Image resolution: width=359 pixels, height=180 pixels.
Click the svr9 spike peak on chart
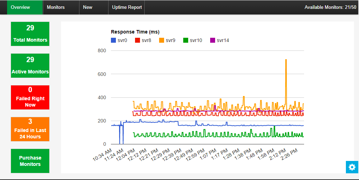coord(286,60)
